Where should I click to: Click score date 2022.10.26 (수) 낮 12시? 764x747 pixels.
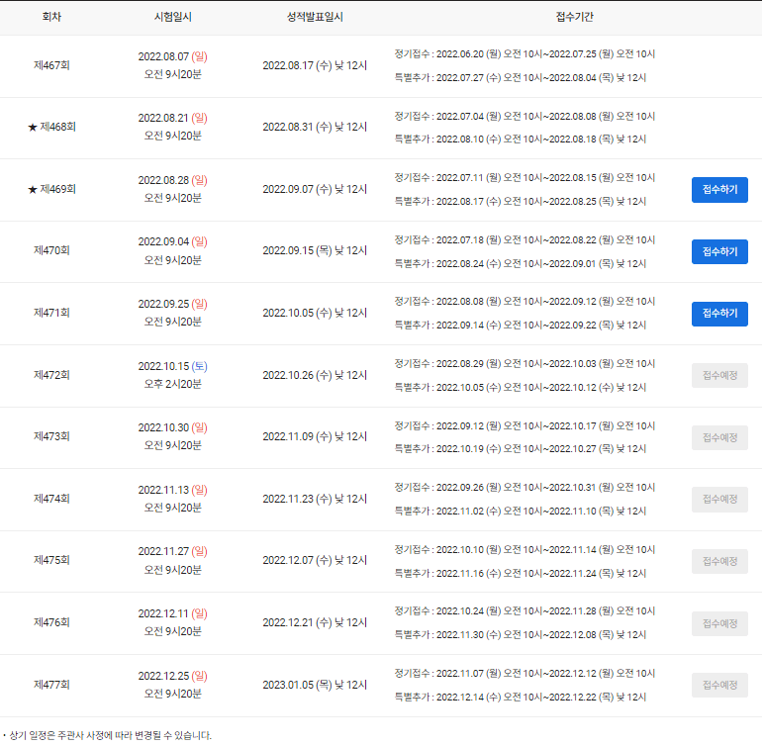[315, 376]
